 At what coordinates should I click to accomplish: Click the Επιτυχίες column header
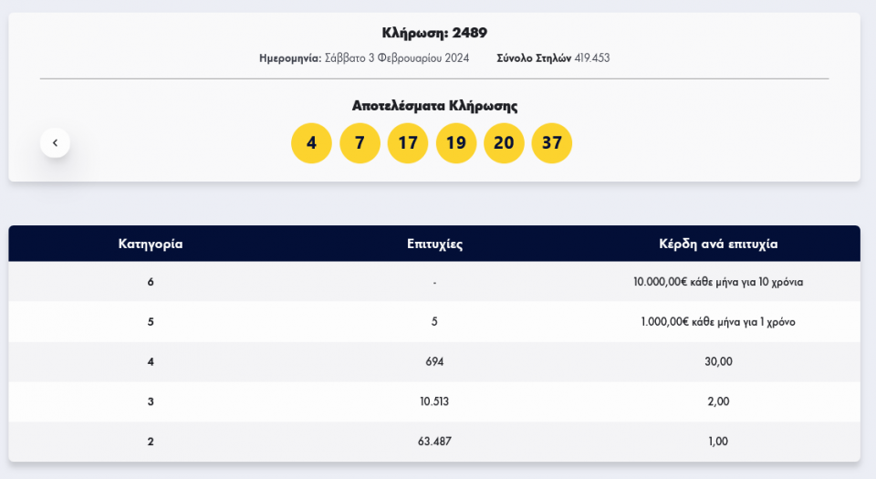(x=434, y=245)
